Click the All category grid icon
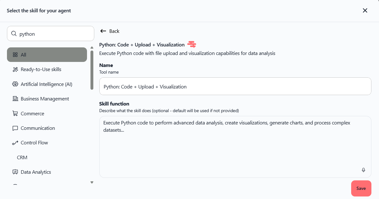Viewport: 379px width, 199px height. [x=15, y=55]
